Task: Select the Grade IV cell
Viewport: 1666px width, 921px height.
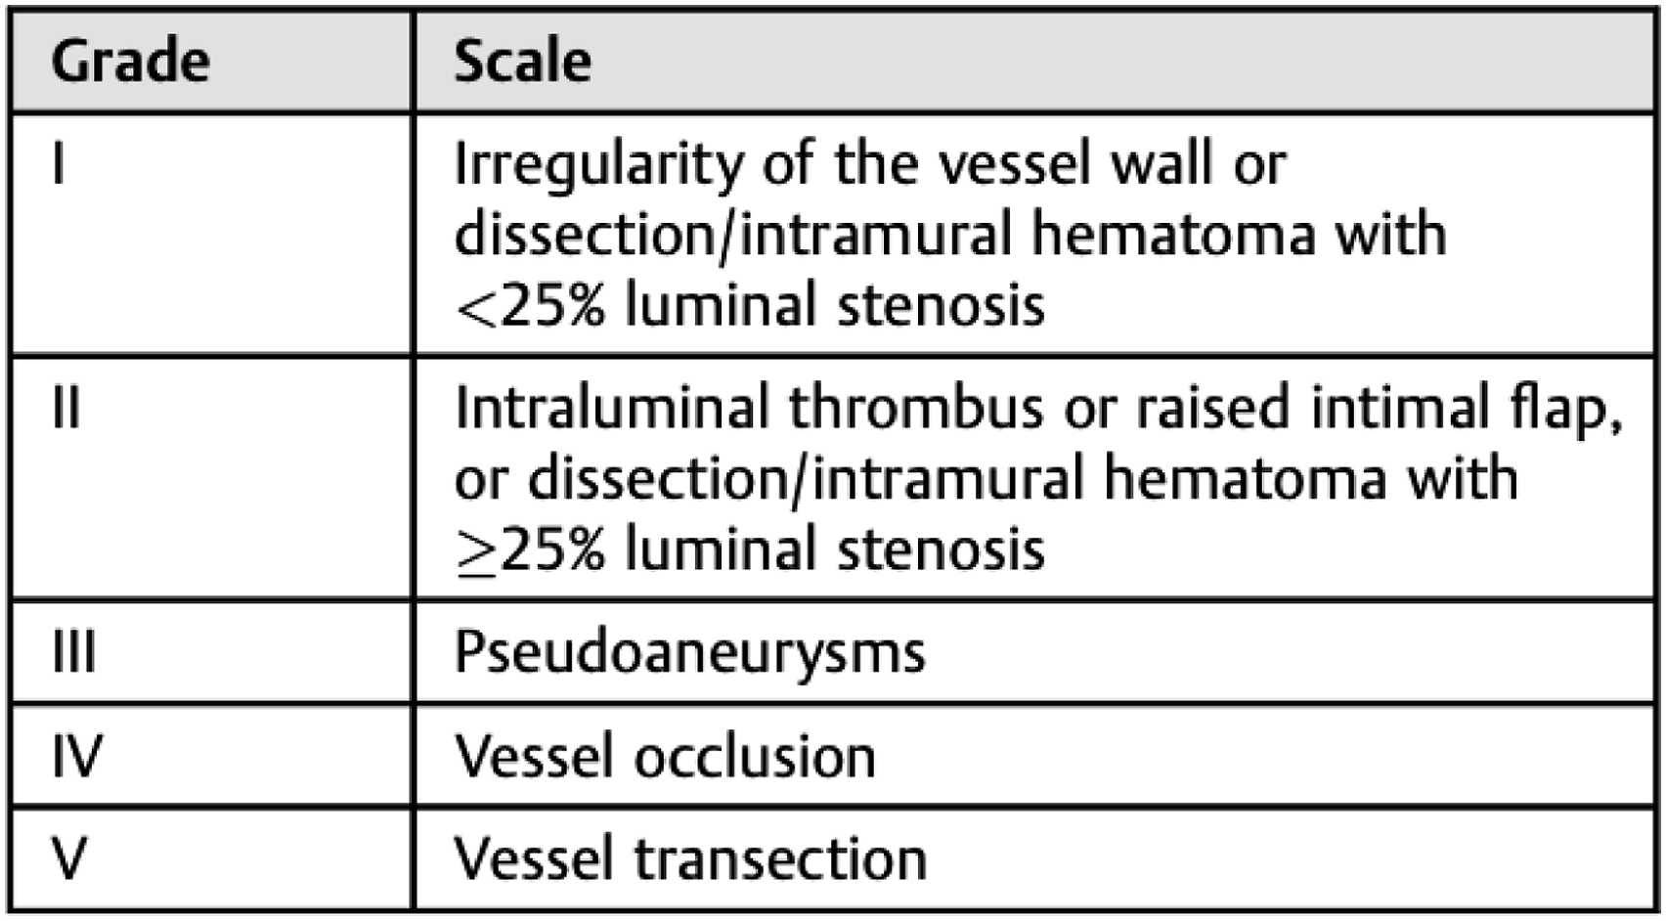Action: (212, 756)
